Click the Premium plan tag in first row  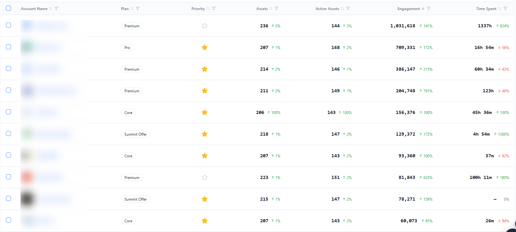132,26
